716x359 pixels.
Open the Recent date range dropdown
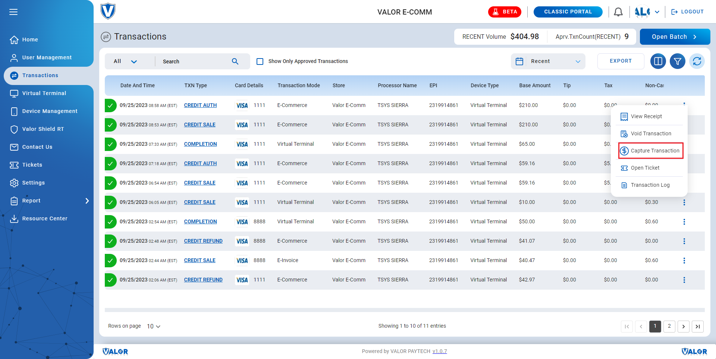coord(548,62)
